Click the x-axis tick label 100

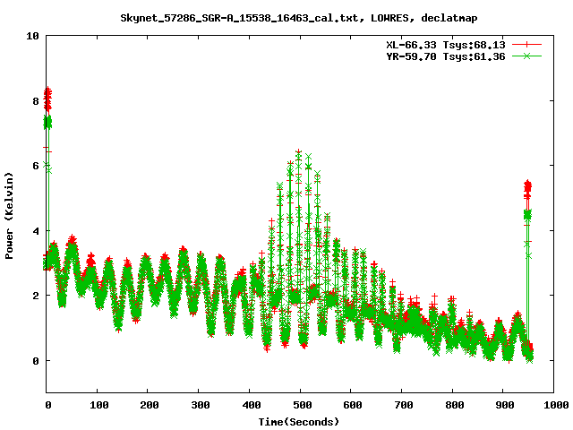99,405
